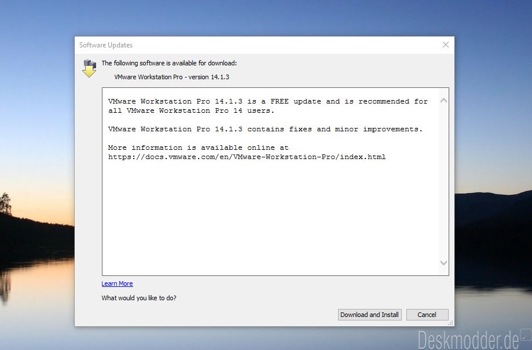The height and width of the screenshot is (350, 532).
Task: Click the 'VMware Workstation Pro - version 14.1.3' text
Action: click(172, 77)
